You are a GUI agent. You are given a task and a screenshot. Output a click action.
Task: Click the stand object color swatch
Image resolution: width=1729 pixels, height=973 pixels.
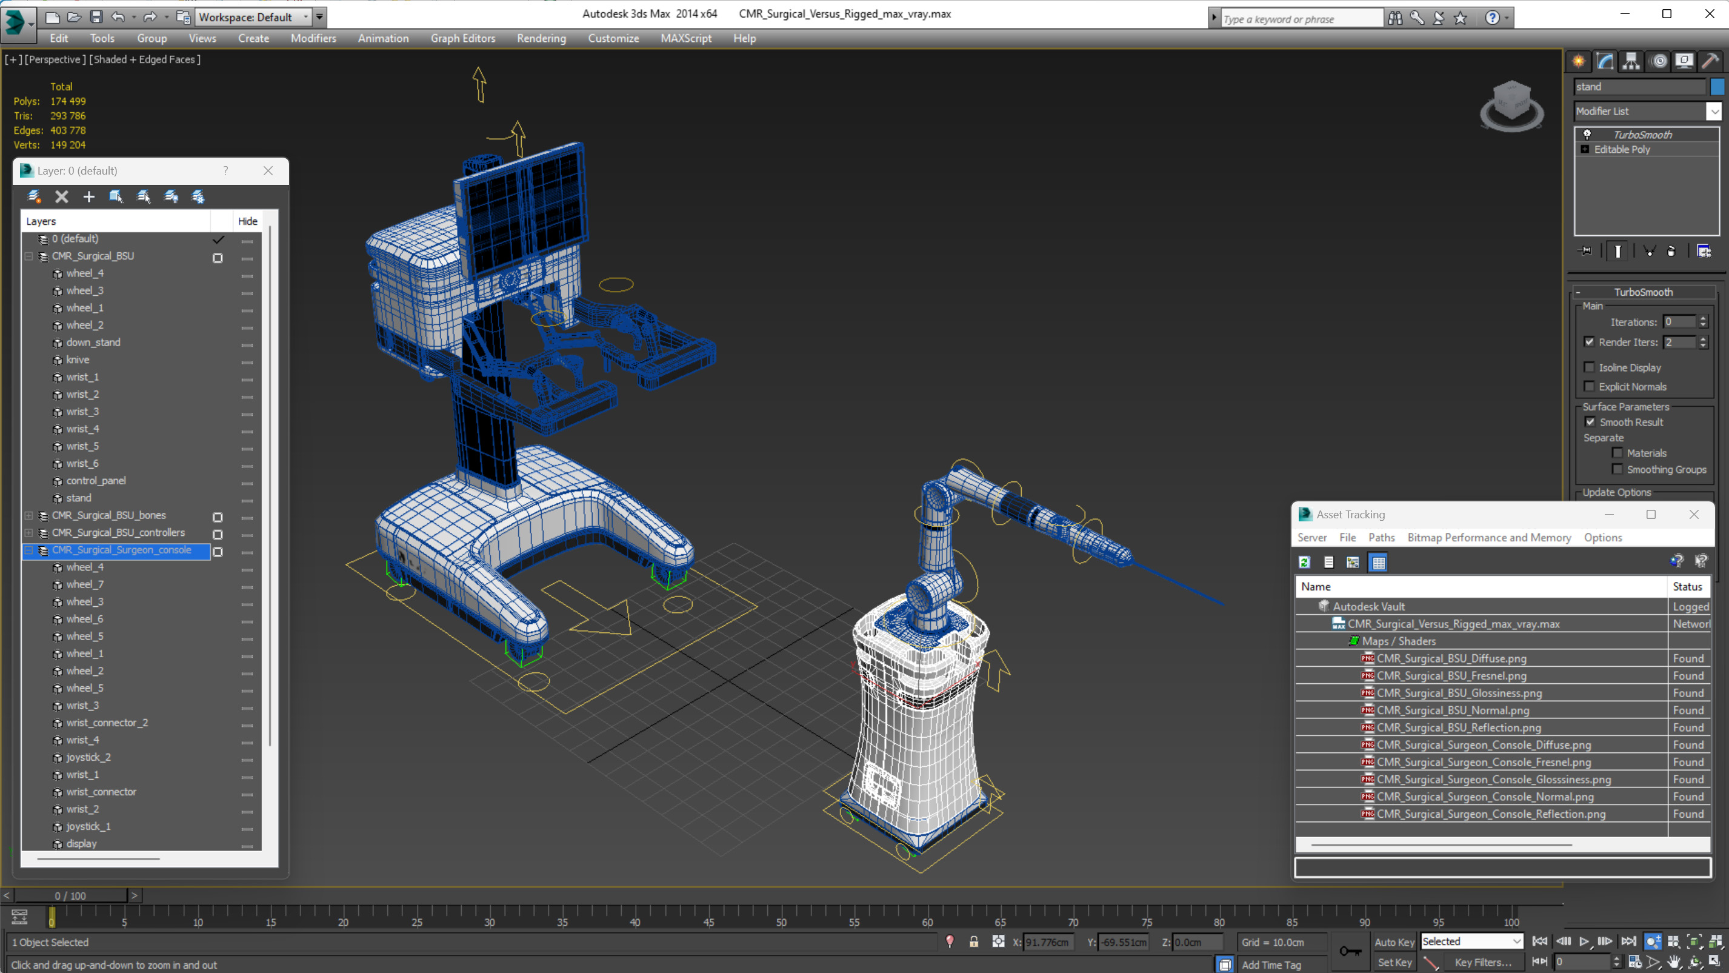(1717, 87)
